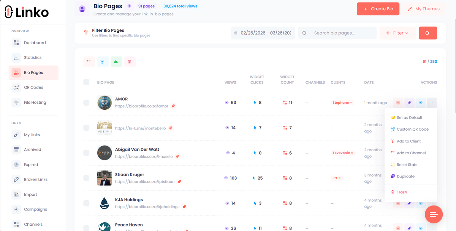Toggle the select-all checkbox in table header

click(86, 82)
